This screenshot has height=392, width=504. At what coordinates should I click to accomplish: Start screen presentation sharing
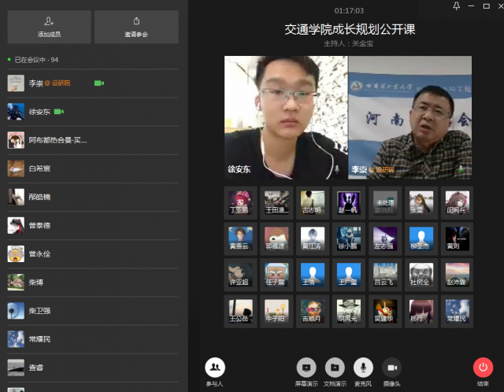306,368
